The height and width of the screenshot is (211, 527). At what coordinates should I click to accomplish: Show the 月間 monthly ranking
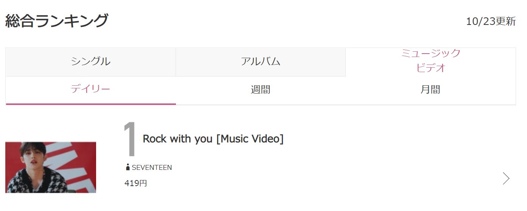pos(431,90)
